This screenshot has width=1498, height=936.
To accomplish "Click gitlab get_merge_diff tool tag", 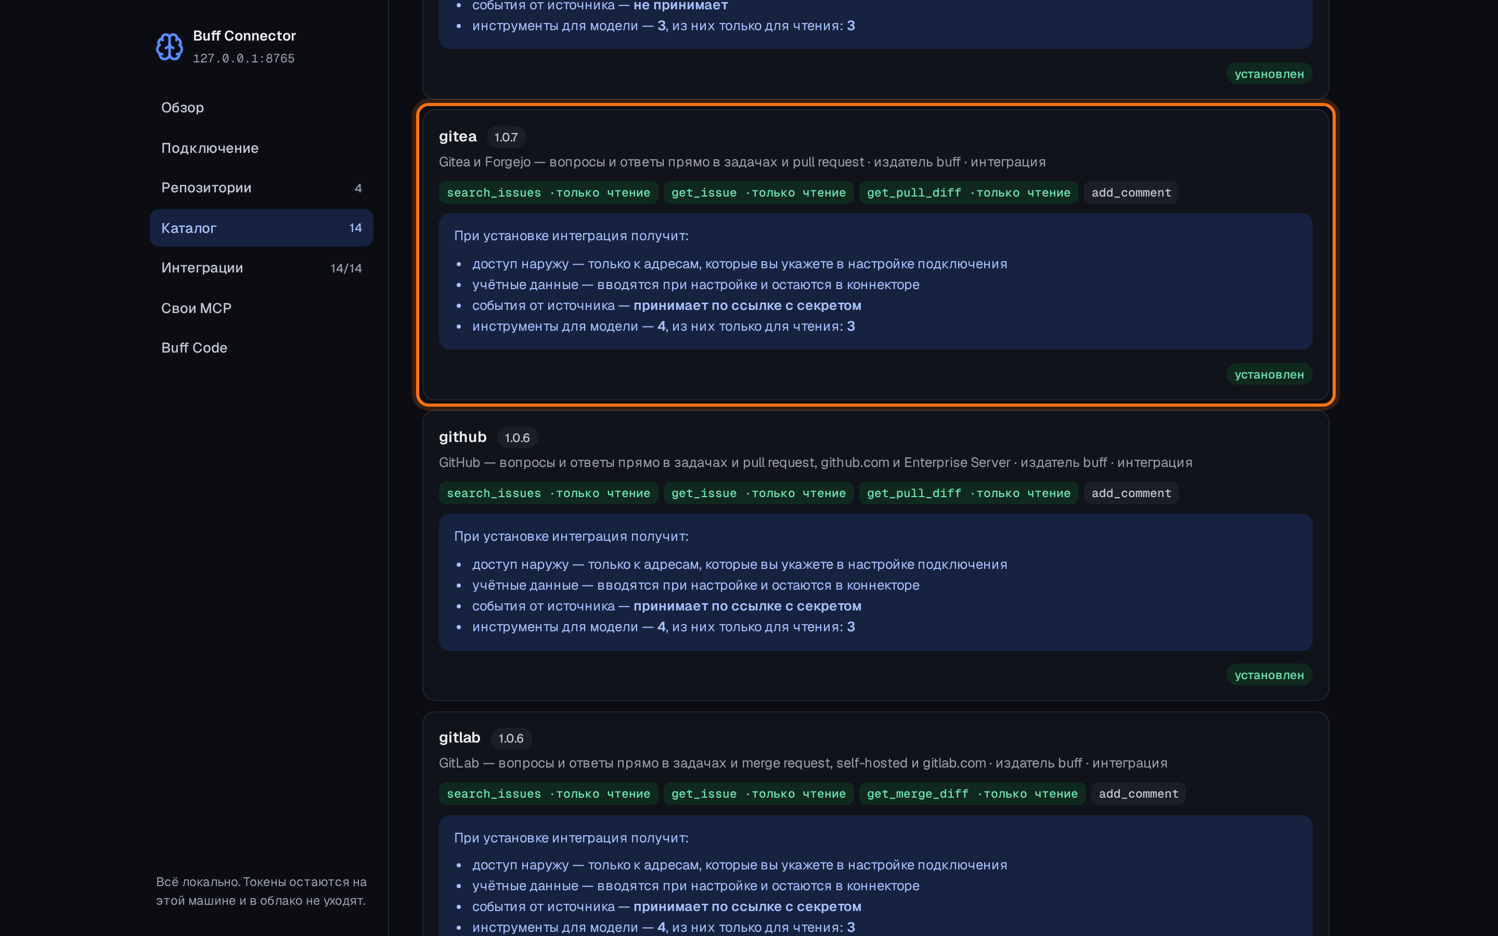I will pyautogui.click(x=972, y=794).
